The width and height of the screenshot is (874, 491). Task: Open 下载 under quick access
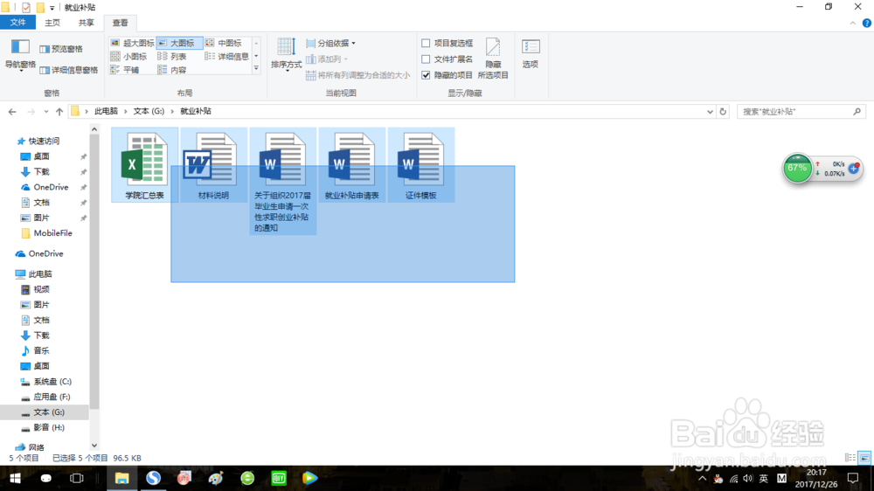tap(41, 171)
